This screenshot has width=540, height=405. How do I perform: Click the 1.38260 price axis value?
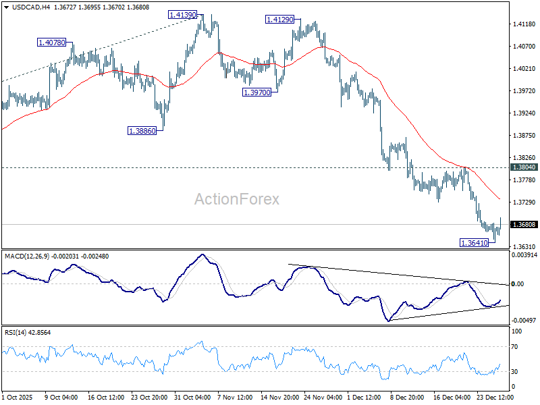[524, 158]
